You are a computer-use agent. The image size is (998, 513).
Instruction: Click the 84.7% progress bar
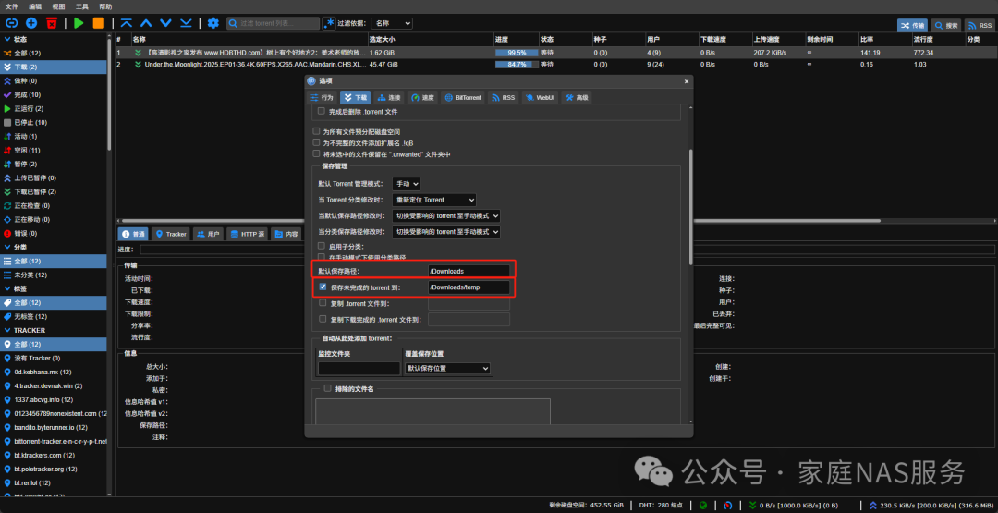click(517, 65)
